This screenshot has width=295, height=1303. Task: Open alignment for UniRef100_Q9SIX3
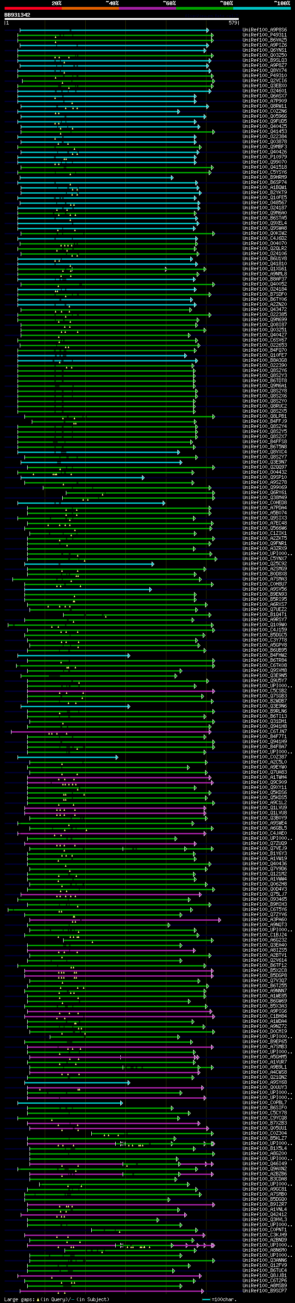(265, 518)
